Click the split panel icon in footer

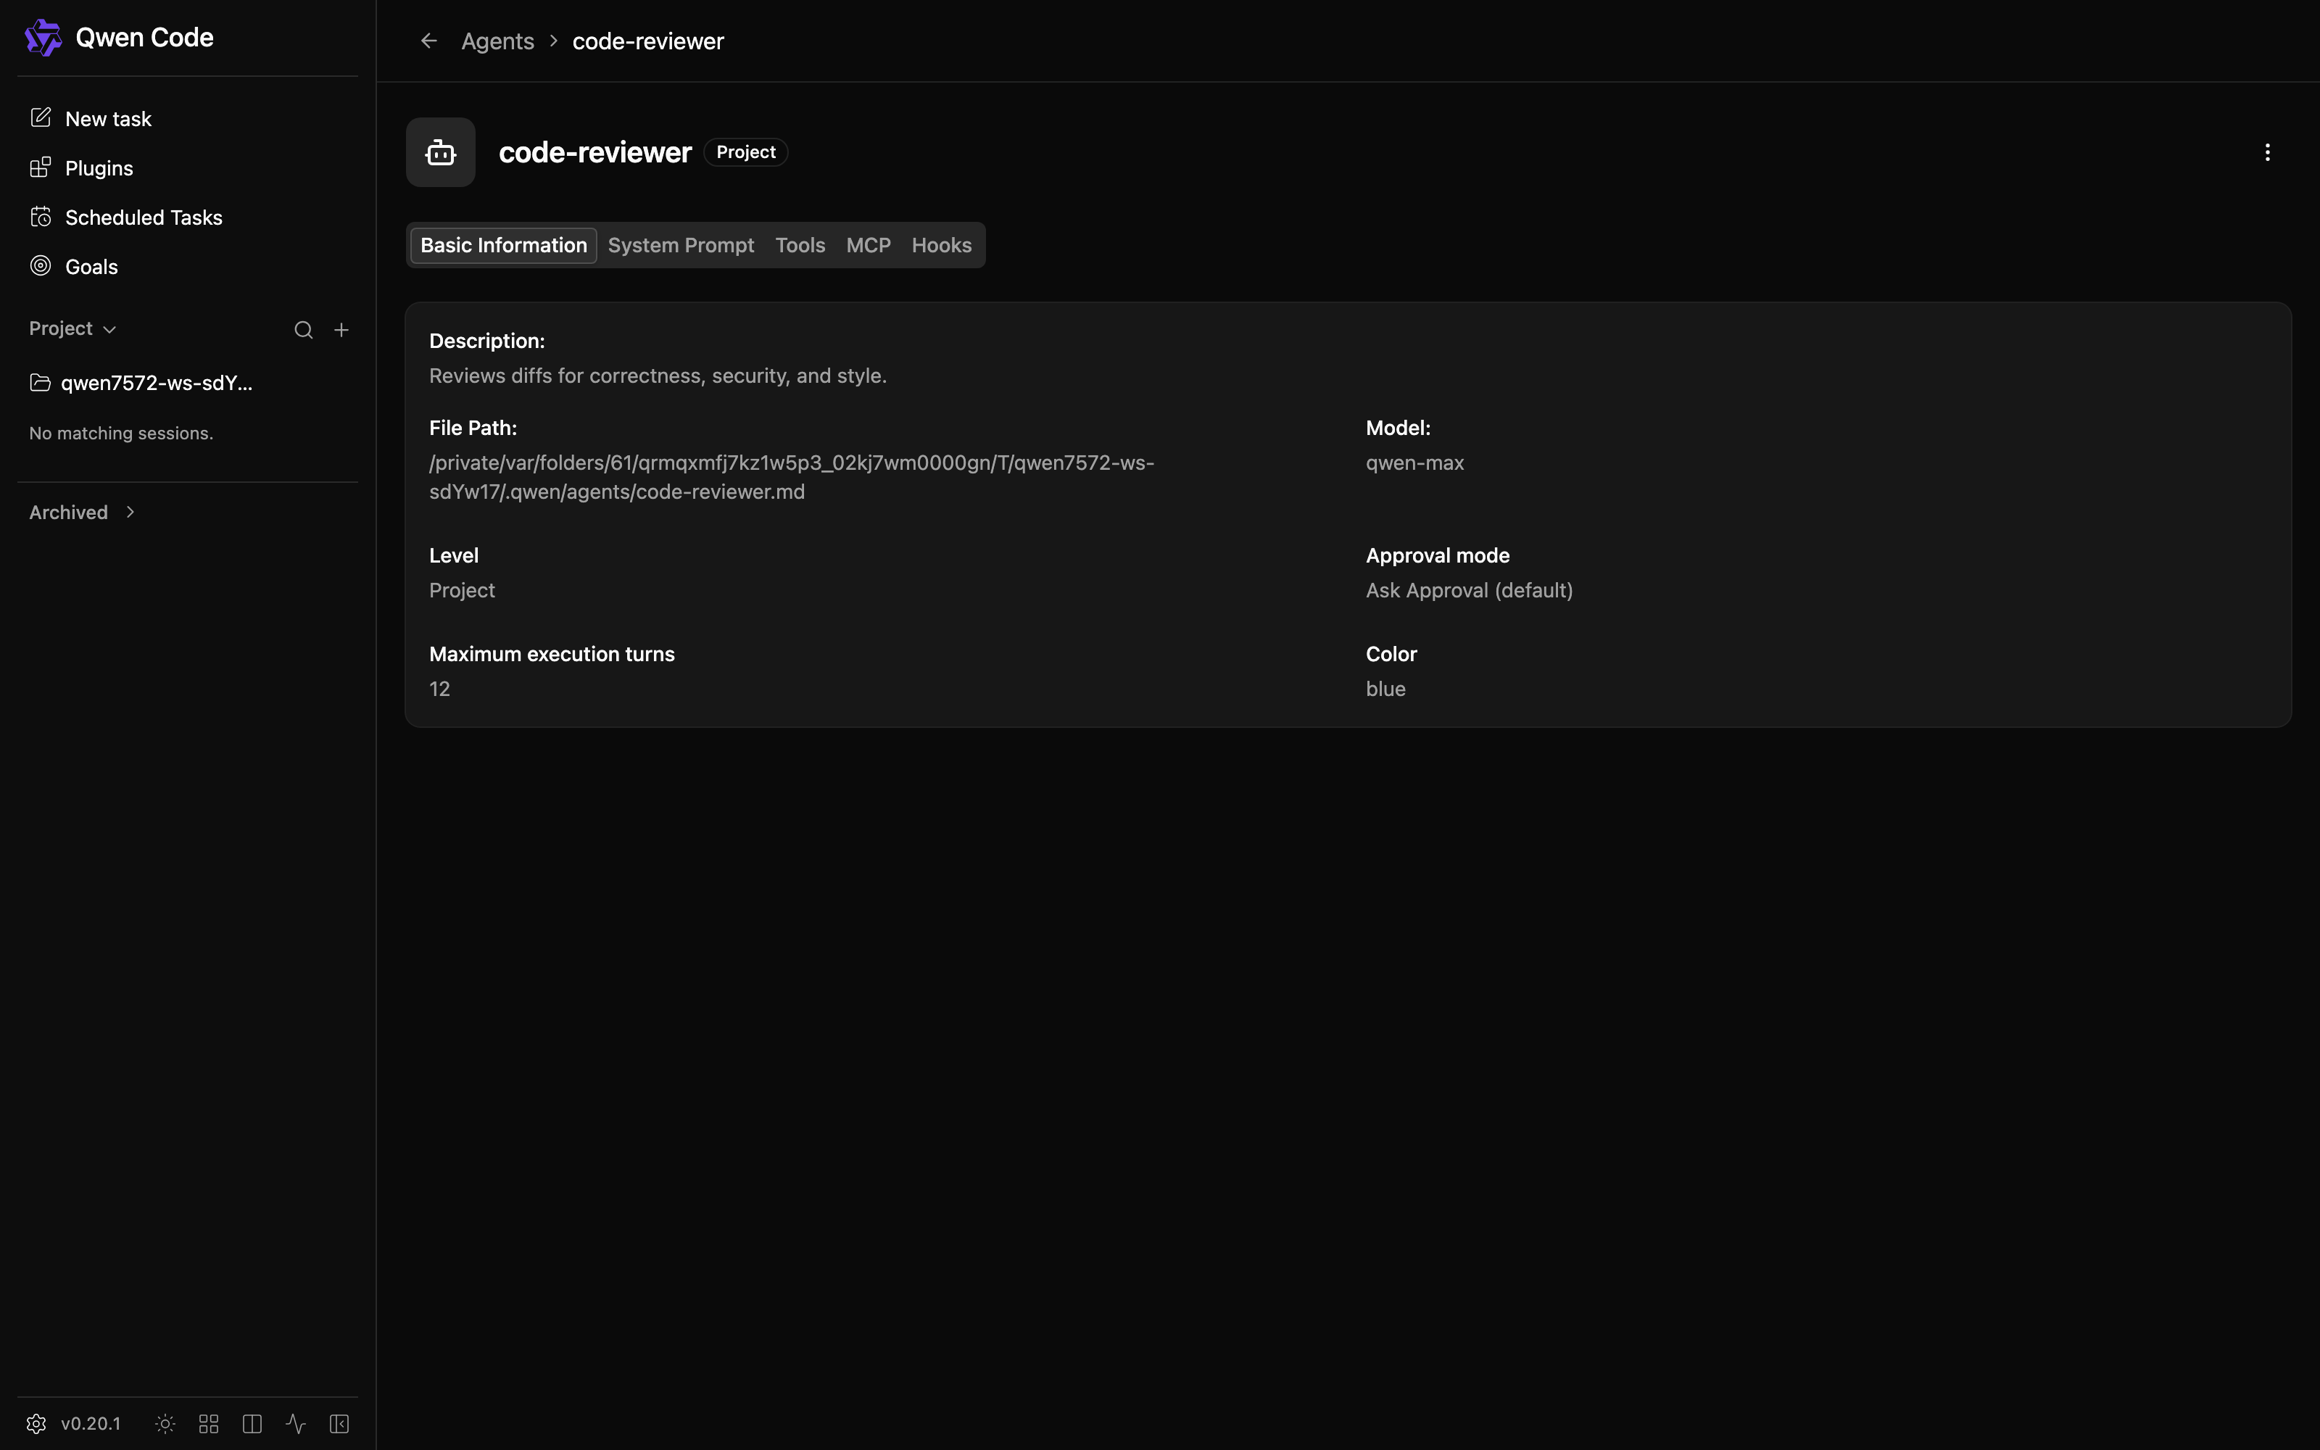tap(252, 1424)
